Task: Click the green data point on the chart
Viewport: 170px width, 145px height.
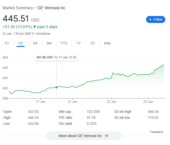Action: (56, 87)
